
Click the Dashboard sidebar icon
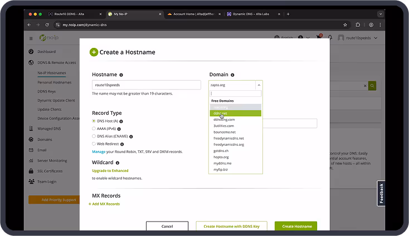click(x=31, y=52)
